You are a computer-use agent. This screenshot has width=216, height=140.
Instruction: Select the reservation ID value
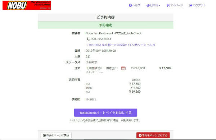coord(91,99)
